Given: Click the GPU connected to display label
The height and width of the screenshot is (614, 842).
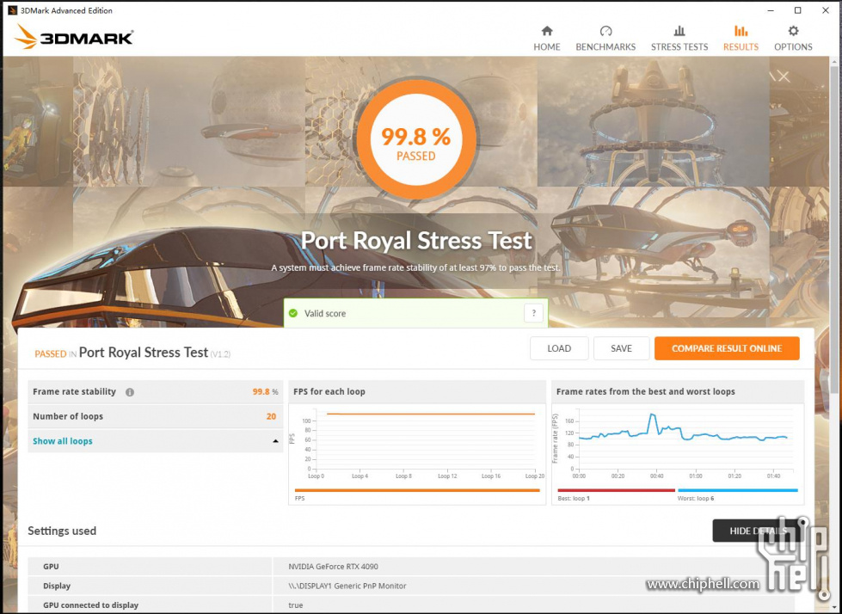Looking at the screenshot, I should [91, 605].
